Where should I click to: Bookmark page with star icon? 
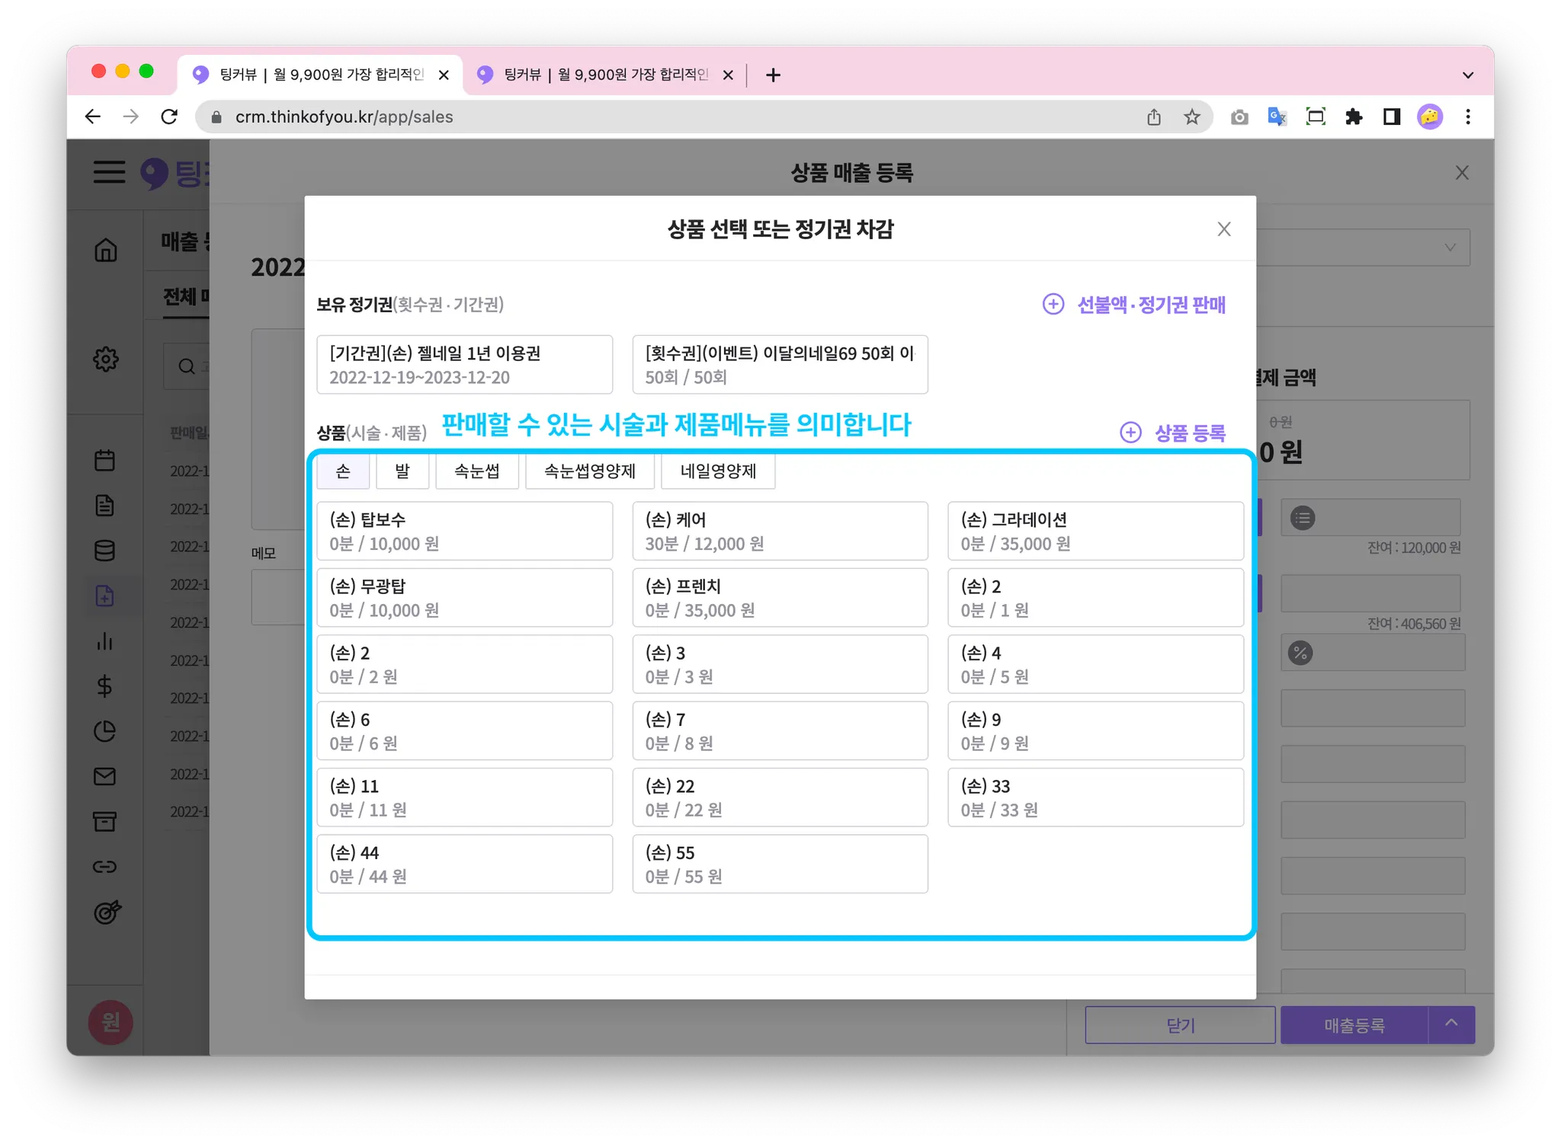[x=1192, y=117]
